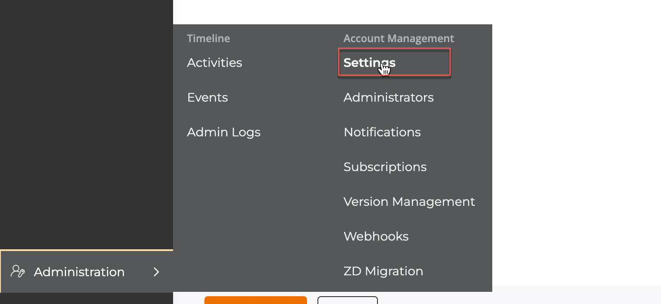Go to Admin Logs

pyautogui.click(x=224, y=132)
